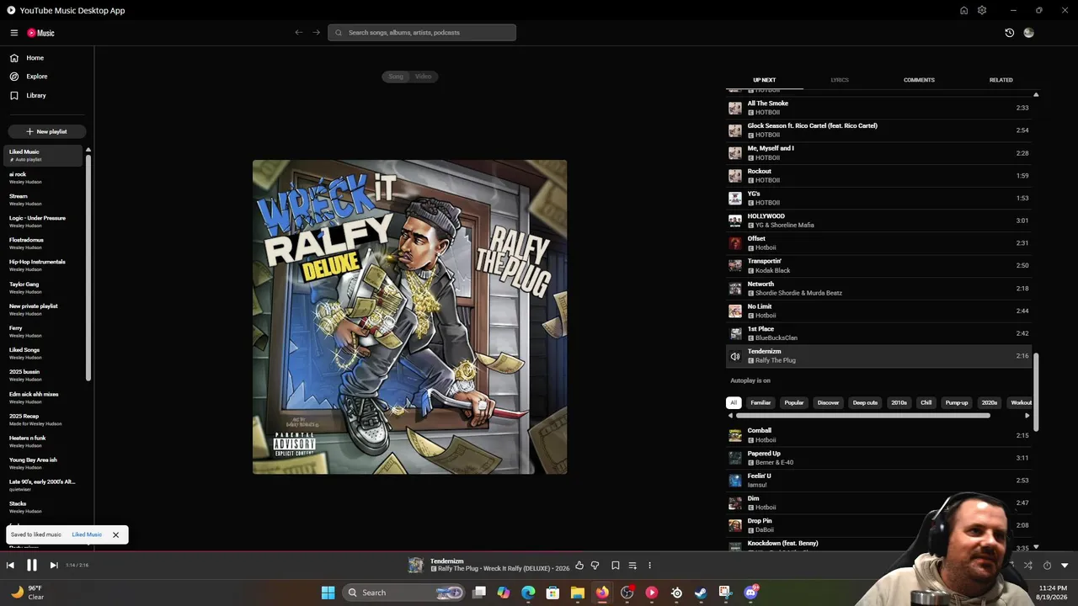Open the Hip-Hop Instrumentals playlist
1078x606 pixels.
point(44,265)
